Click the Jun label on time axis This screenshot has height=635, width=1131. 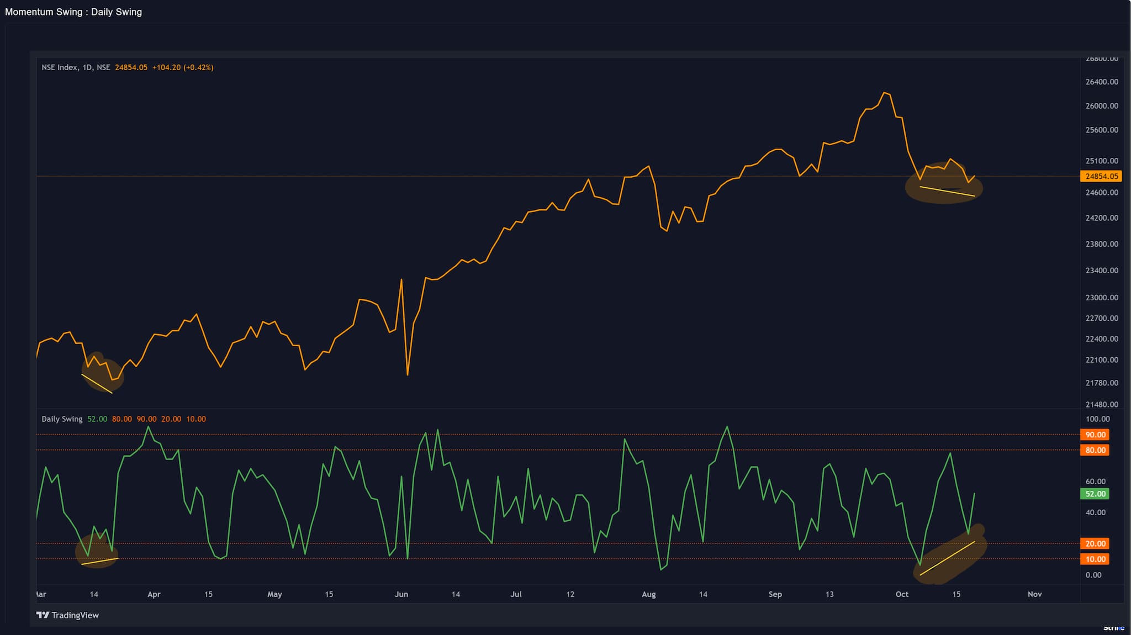click(401, 594)
